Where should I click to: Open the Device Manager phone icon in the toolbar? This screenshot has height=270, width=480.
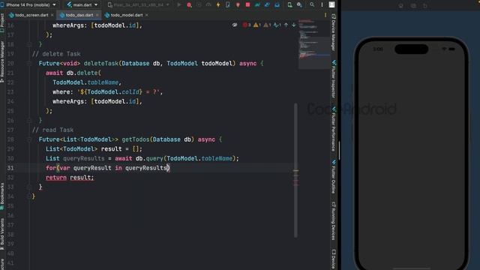point(289,5)
